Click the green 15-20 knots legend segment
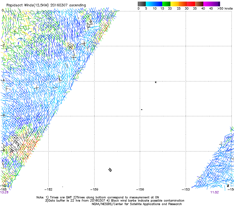The width and height of the screenshot is (234, 206). pos(166,4)
